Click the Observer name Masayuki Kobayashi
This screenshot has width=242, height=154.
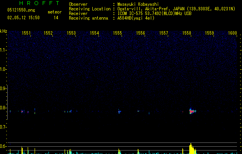[x=138, y=4]
